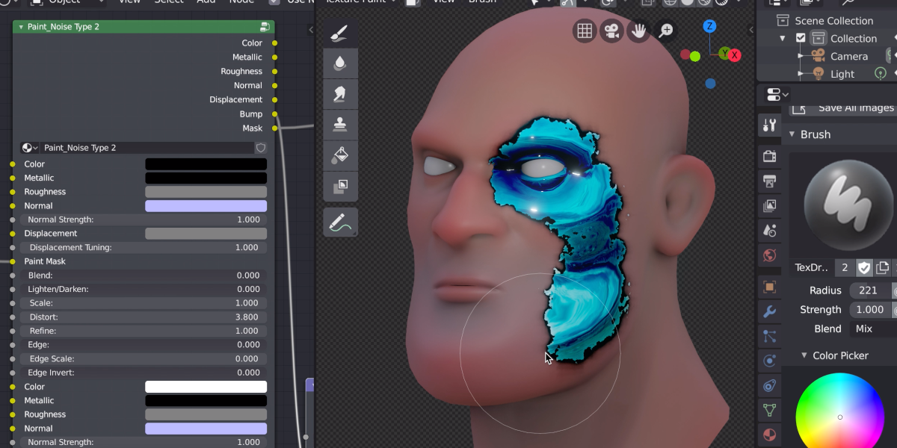
Task: Click the node group icon in node header
Action: coord(265,27)
